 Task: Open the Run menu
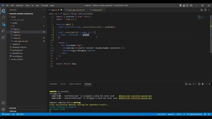tap(37, 5)
